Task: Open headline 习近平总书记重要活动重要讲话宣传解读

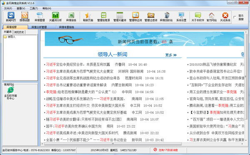Action: pos(76,85)
